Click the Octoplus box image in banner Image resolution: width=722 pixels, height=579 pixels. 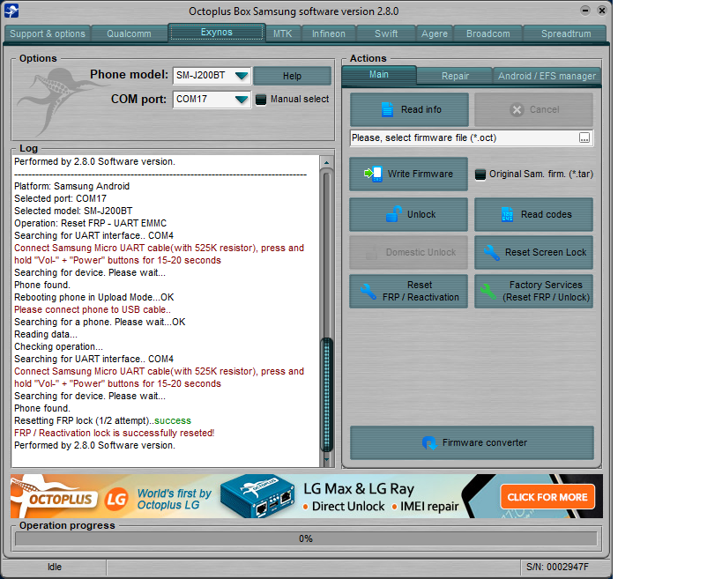click(257, 495)
